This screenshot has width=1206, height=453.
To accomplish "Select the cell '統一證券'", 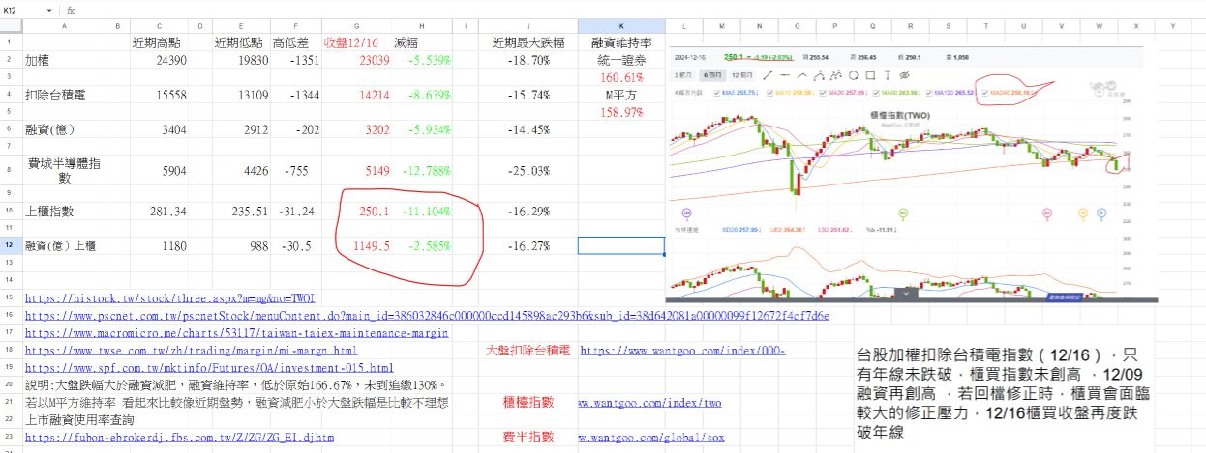I will [621, 60].
